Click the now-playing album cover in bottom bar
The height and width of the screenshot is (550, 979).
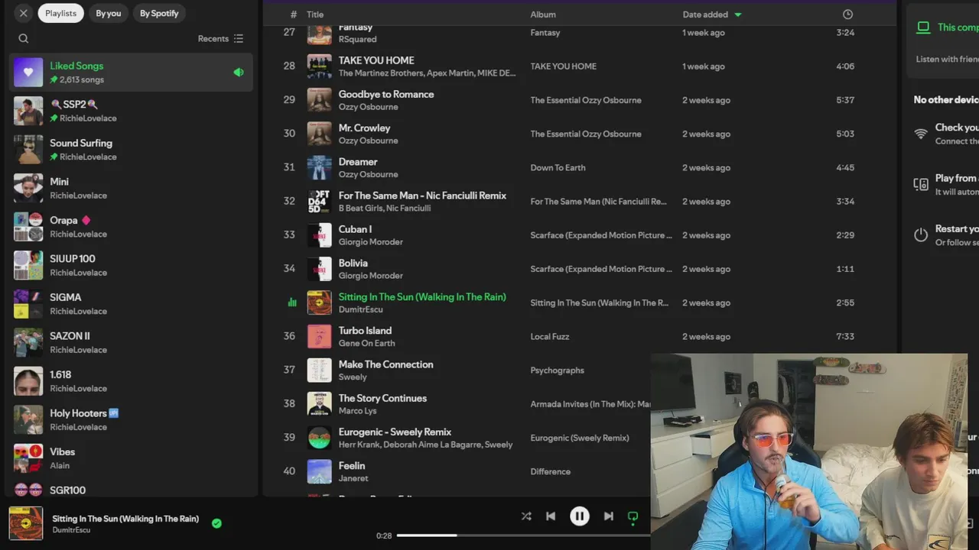pyautogui.click(x=26, y=523)
